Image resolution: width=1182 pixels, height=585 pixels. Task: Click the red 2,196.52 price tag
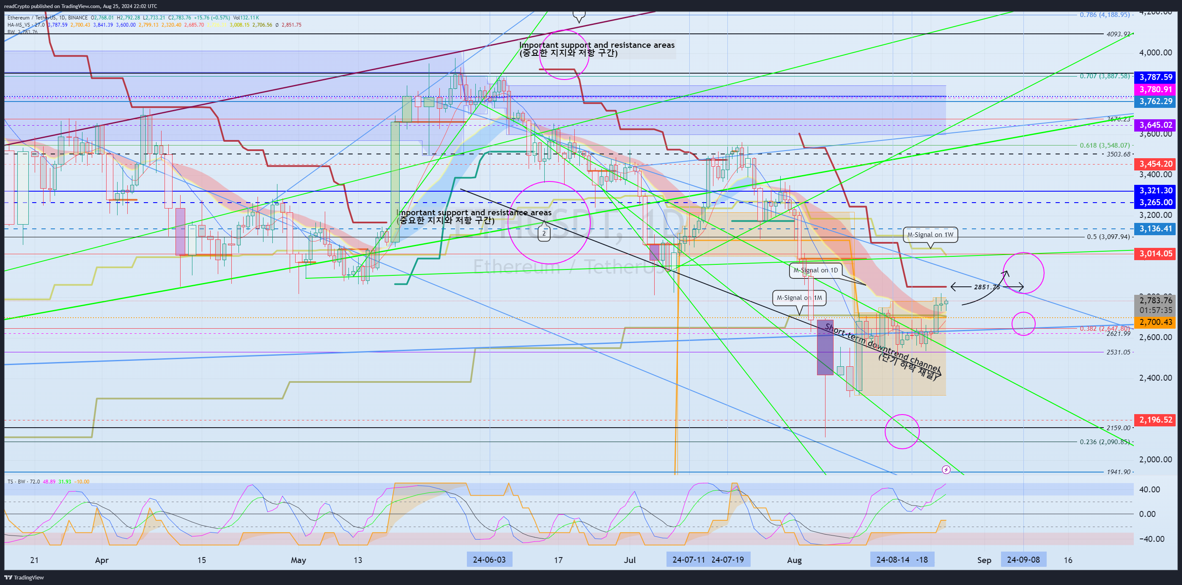[1155, 420]
